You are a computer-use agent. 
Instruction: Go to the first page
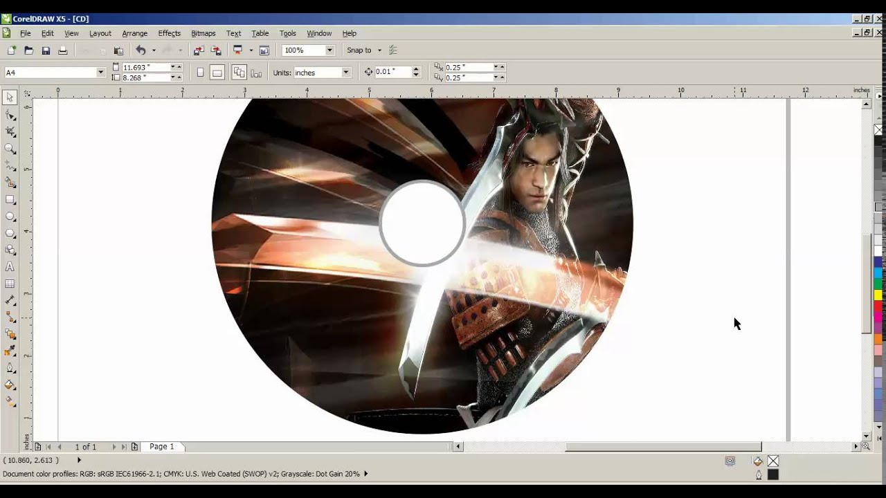48,447
